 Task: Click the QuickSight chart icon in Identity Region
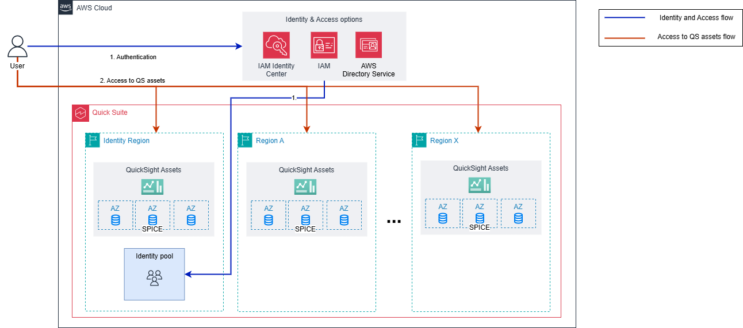[x=152, y=187]
